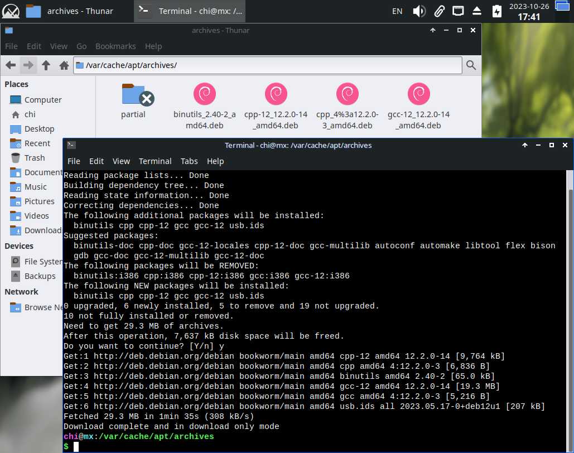Screen dimensions: 574x453
Task: Go back with Thunar's back arrow
Action: (11, 66)
